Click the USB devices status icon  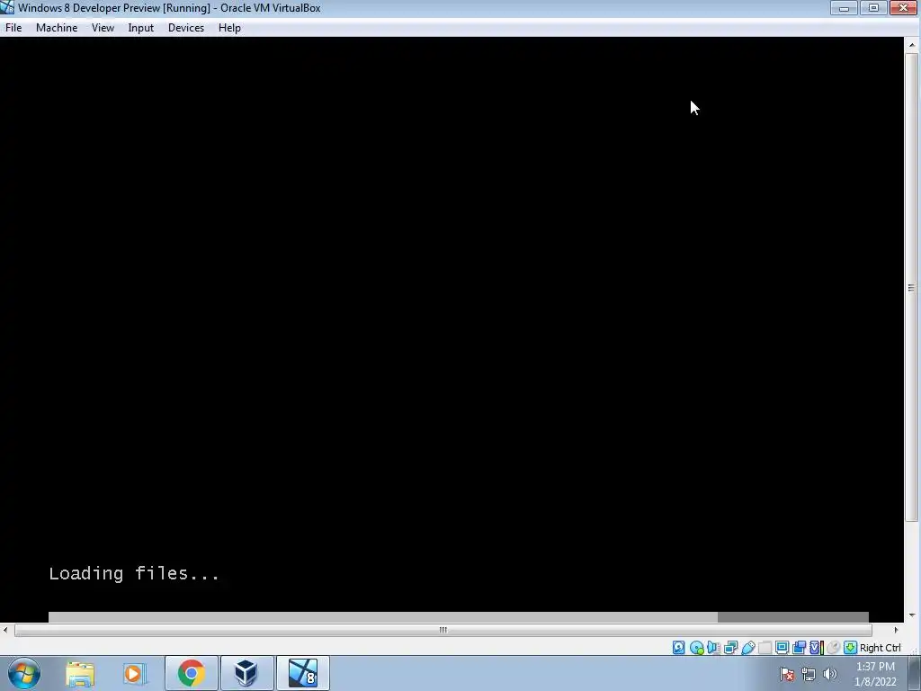[x=747, y=648]
